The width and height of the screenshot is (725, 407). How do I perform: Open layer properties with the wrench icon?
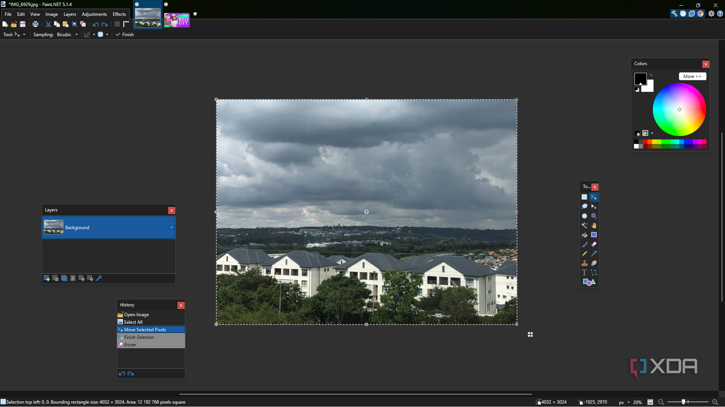point(99,278)
